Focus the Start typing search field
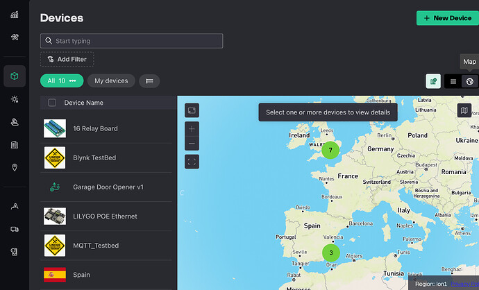Viewport: 479px width, 290px height. click(x=132, y=41)
